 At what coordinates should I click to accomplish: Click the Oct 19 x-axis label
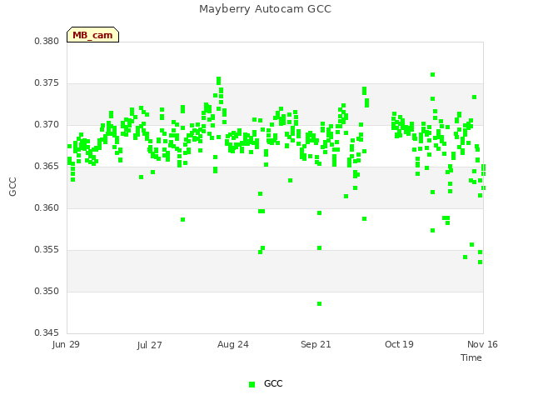click(x=399, y=344)
